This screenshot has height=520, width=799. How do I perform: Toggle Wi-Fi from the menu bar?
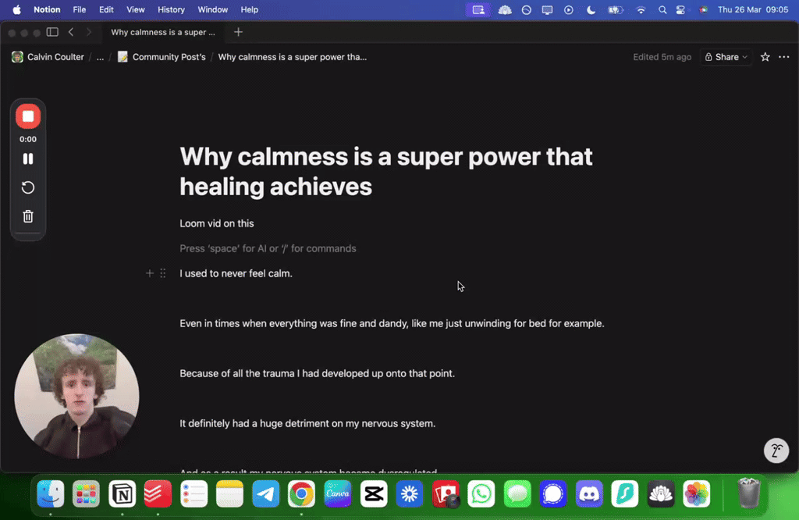[x=641, y=9]
